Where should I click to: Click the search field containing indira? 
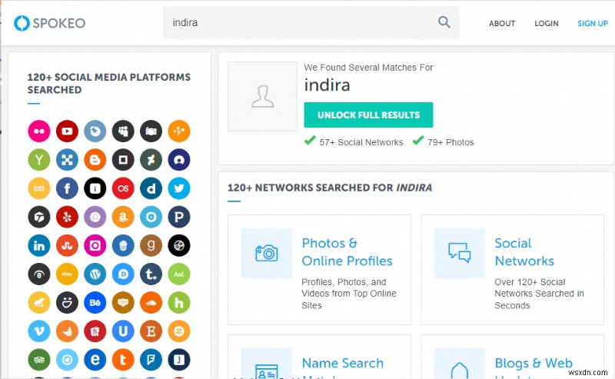311,22
